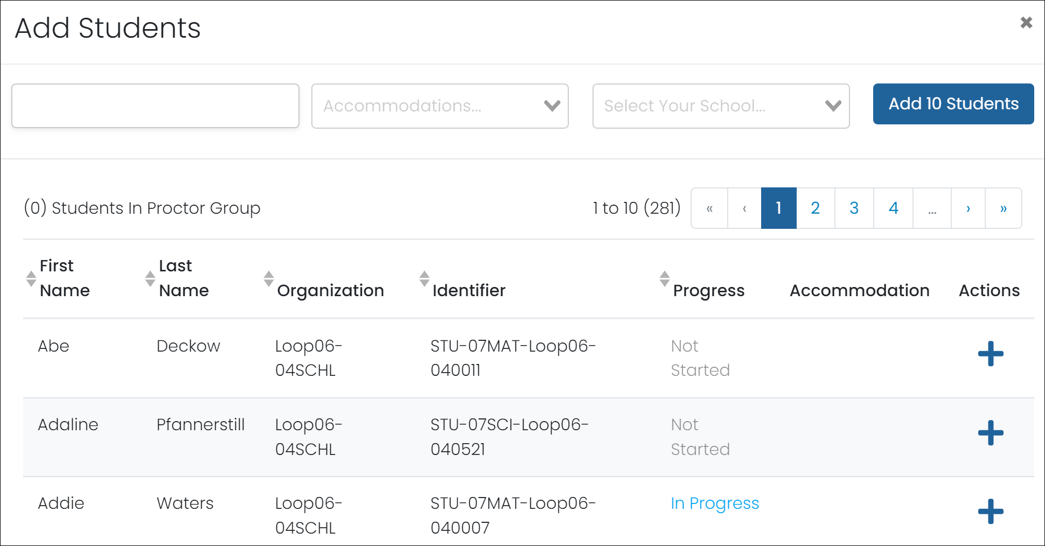Screen dimensions: 1045x546
Task: Go to page 2 of students
Action: coord(815,208)
